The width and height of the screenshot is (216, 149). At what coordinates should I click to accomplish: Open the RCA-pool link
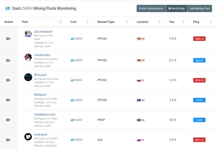[40, 75]
